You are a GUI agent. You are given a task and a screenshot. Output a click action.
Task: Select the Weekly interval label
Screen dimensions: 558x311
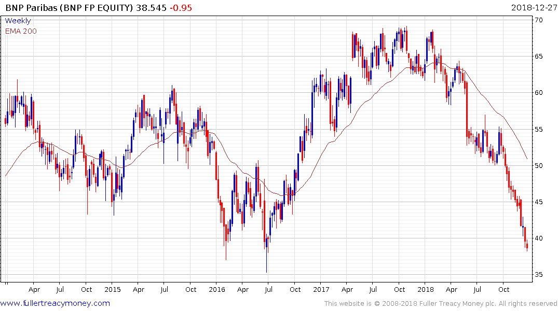pos(18,21)
